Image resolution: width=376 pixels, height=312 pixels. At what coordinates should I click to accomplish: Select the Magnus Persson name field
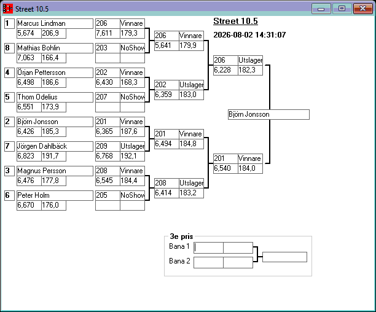55,171
